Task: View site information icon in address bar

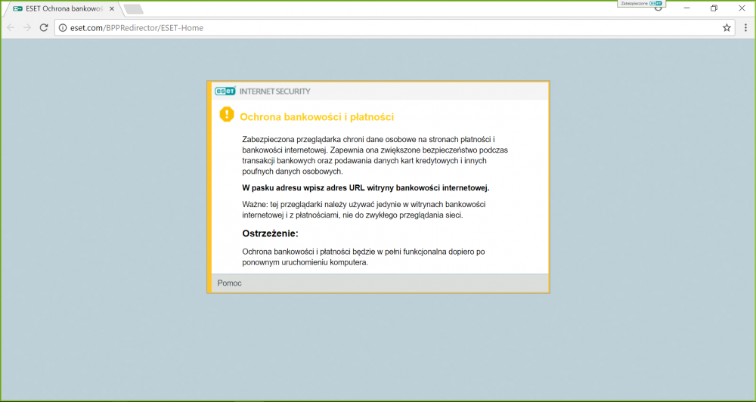Action: tap(62, 28)
